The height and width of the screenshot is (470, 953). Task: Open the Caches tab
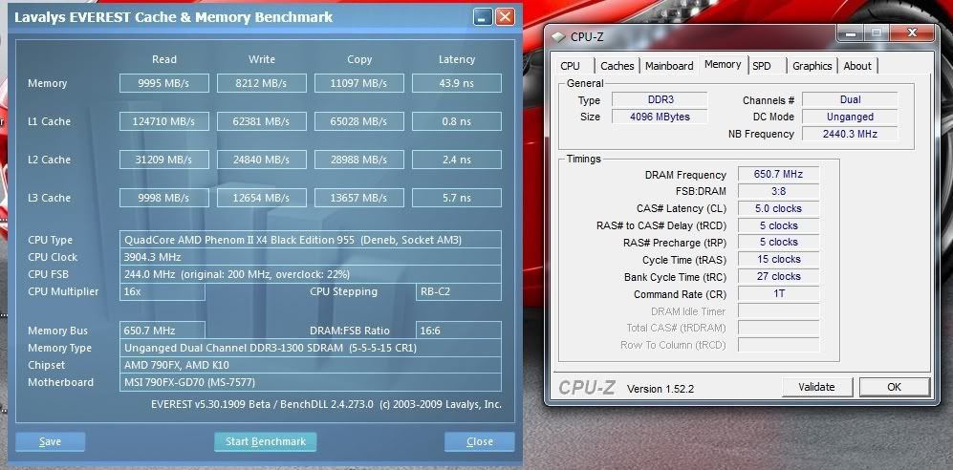click(617, 66)
